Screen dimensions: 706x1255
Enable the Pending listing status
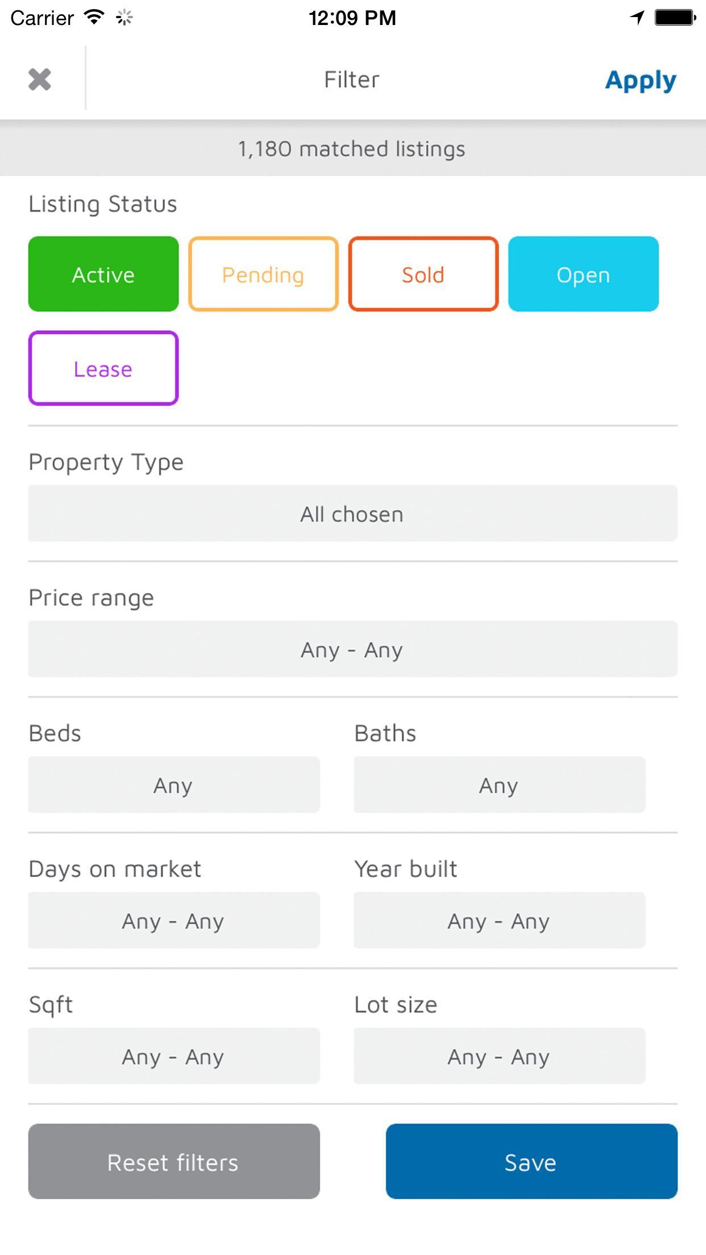pyautogui.click(x=263, y=274)
